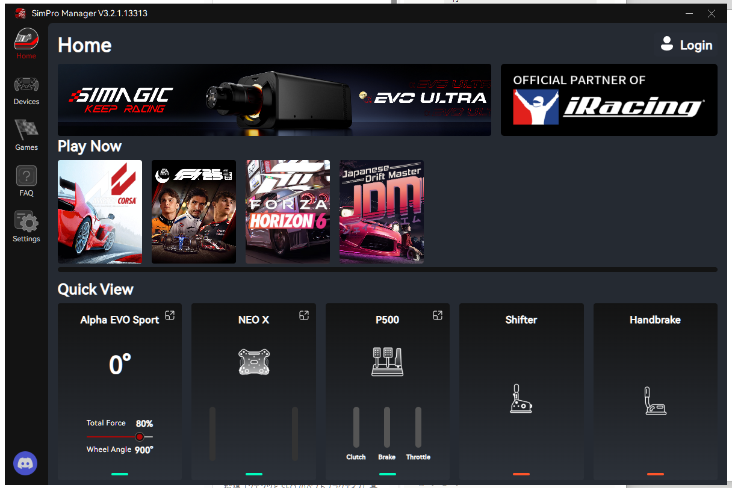The height and width of the screenshot is (488, 732).
Task: Go to the Games section
Action: (x=26, y=135)
